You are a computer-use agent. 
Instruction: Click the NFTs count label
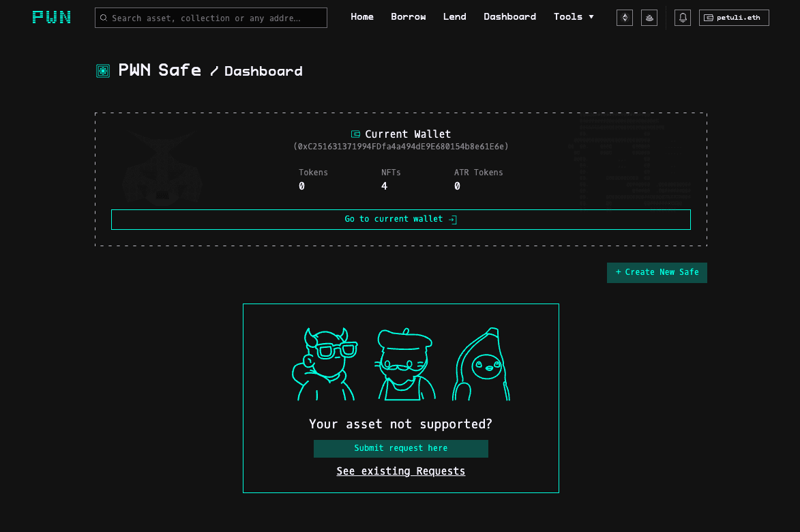(391, 173)
